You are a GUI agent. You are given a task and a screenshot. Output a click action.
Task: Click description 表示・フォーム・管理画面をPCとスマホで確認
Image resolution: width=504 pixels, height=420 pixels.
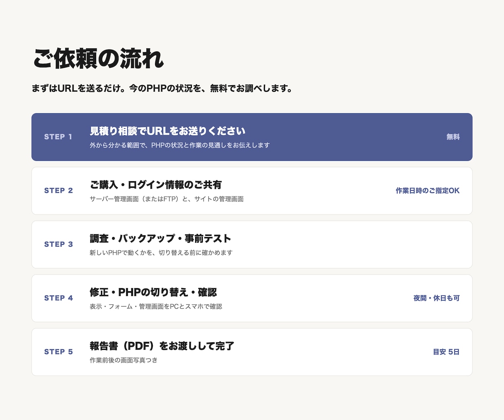tap(156, 306)
